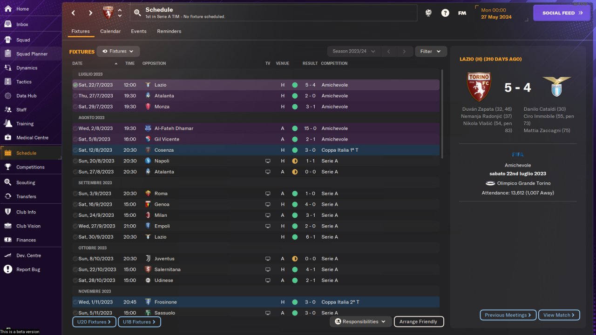Switch to the Calendar tab

pos(110,31)
